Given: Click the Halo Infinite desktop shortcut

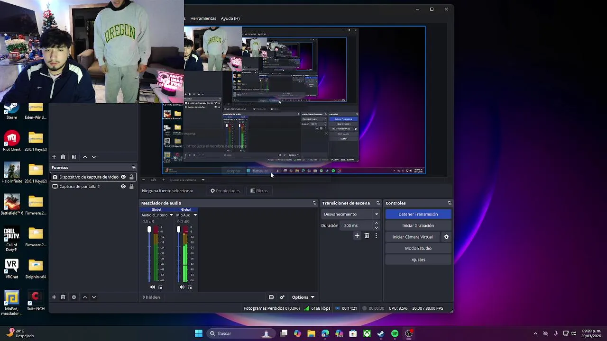Looking at the screenshot, I should 12,173.
